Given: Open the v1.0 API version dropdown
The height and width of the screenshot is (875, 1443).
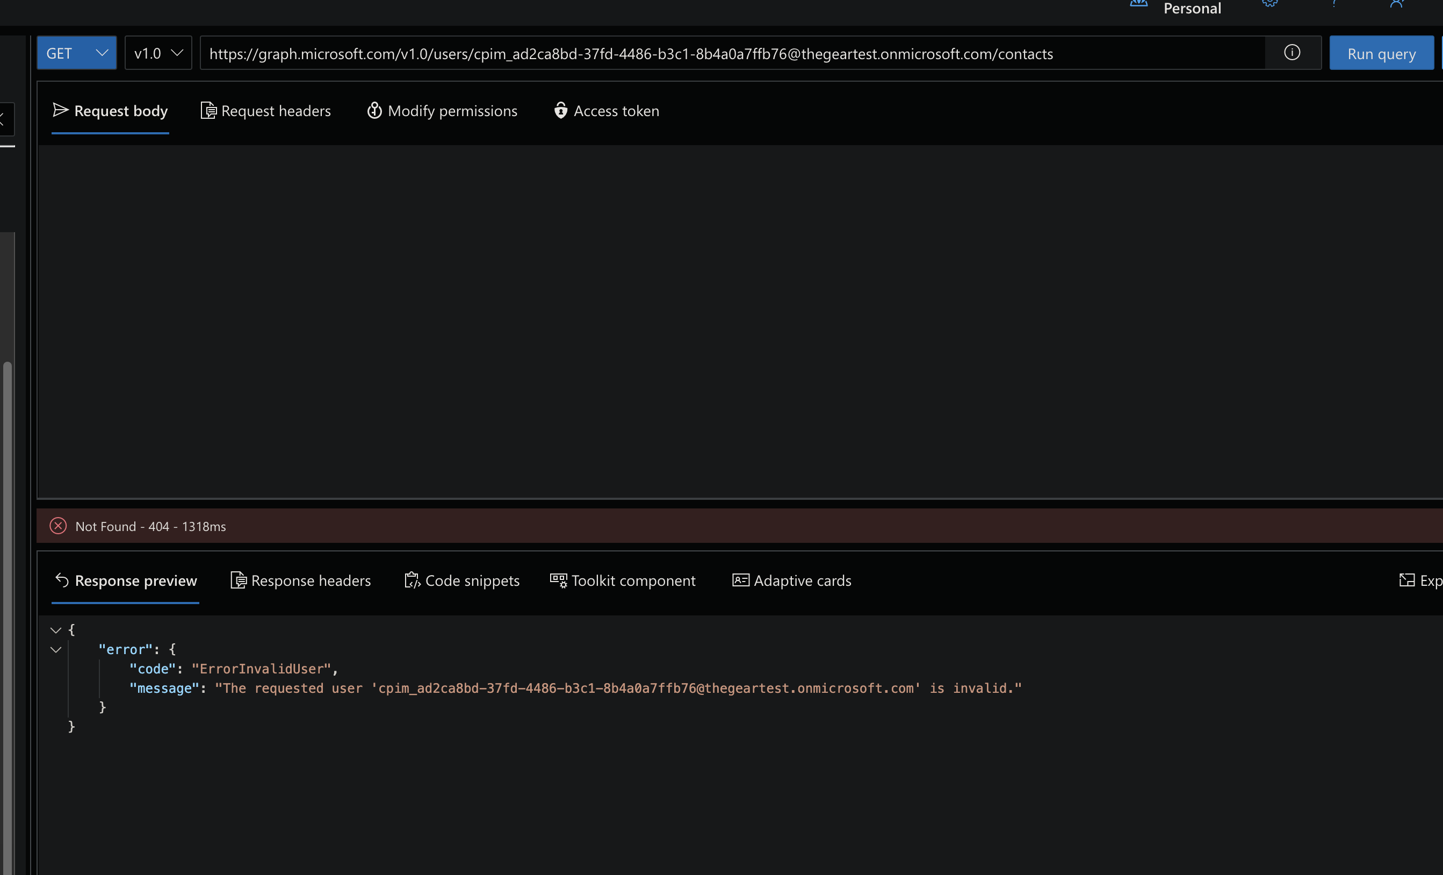Looking at the screenshot, I should (157, 53).
